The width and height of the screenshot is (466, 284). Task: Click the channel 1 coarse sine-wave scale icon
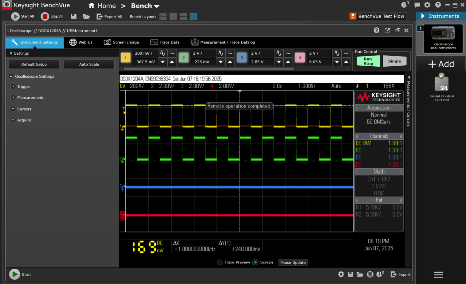[163, 53]
